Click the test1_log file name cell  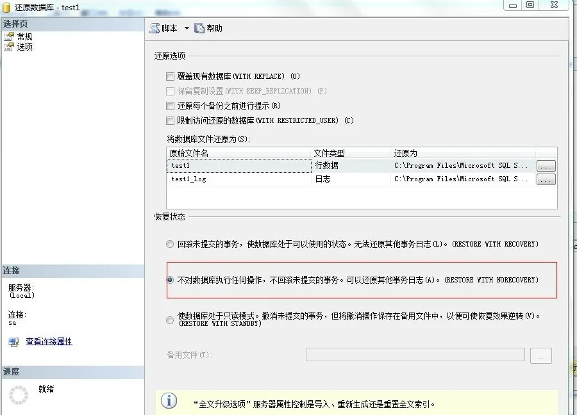tap(239, 179)
